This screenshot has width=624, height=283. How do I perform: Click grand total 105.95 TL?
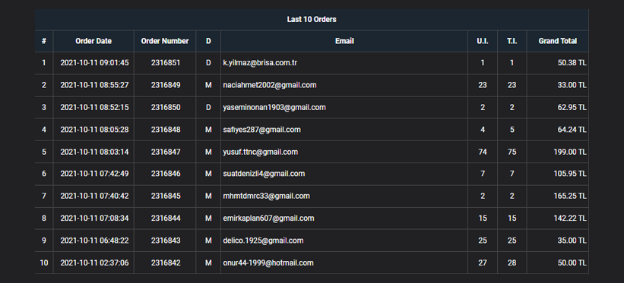pos(570,174)
